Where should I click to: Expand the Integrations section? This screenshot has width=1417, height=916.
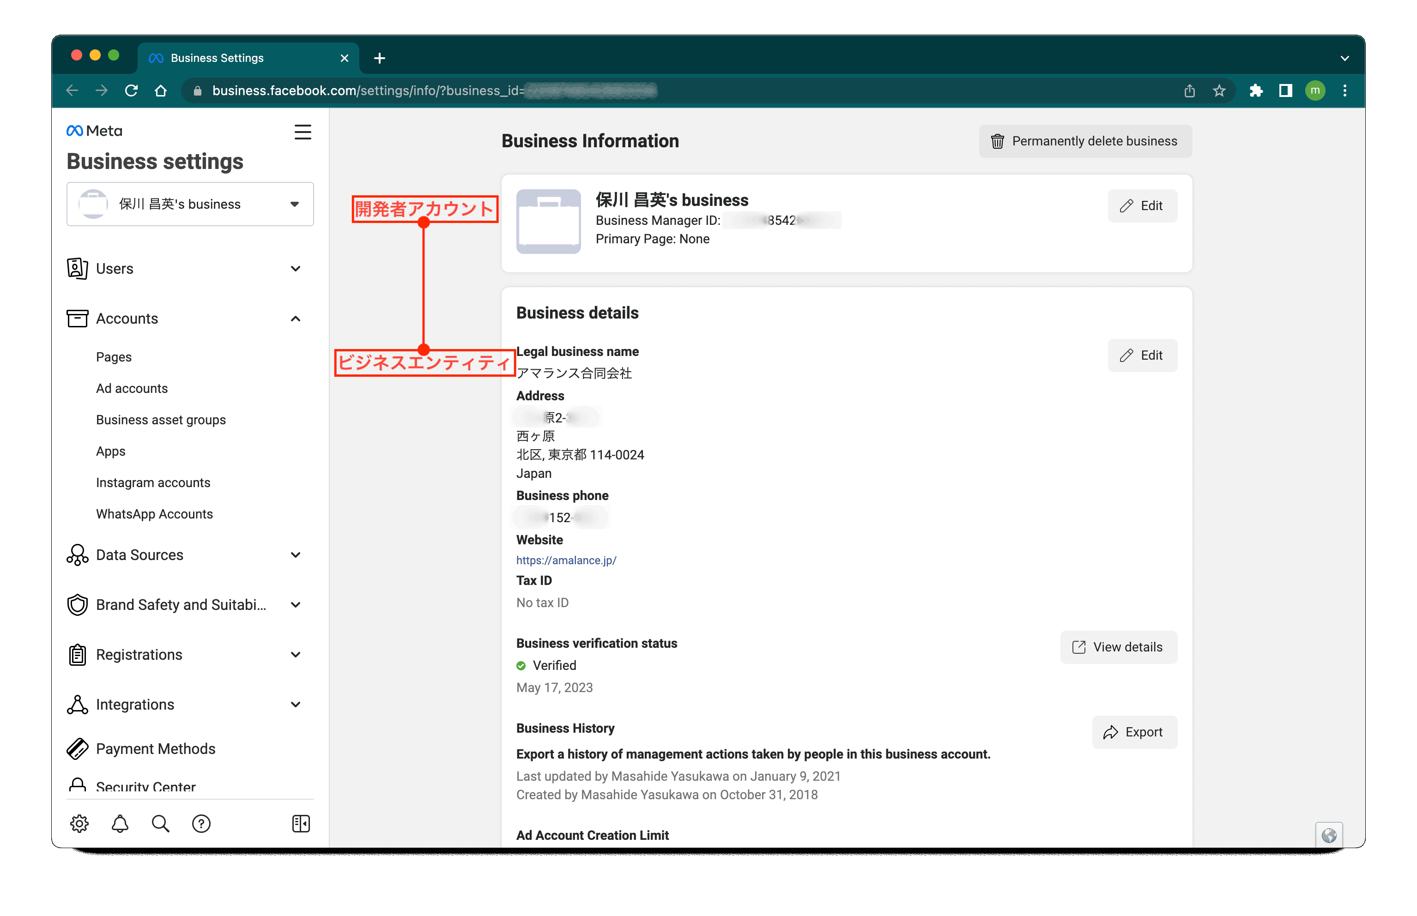[x=296, y=705]
